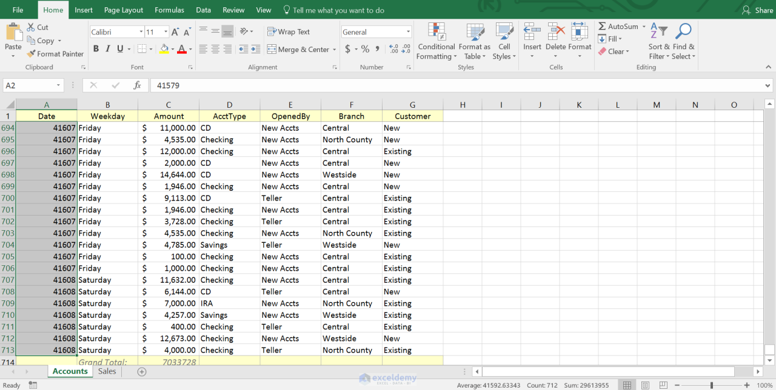
Task: Switch to the Formulas ribbon tab
Action: tap(169, 10)
